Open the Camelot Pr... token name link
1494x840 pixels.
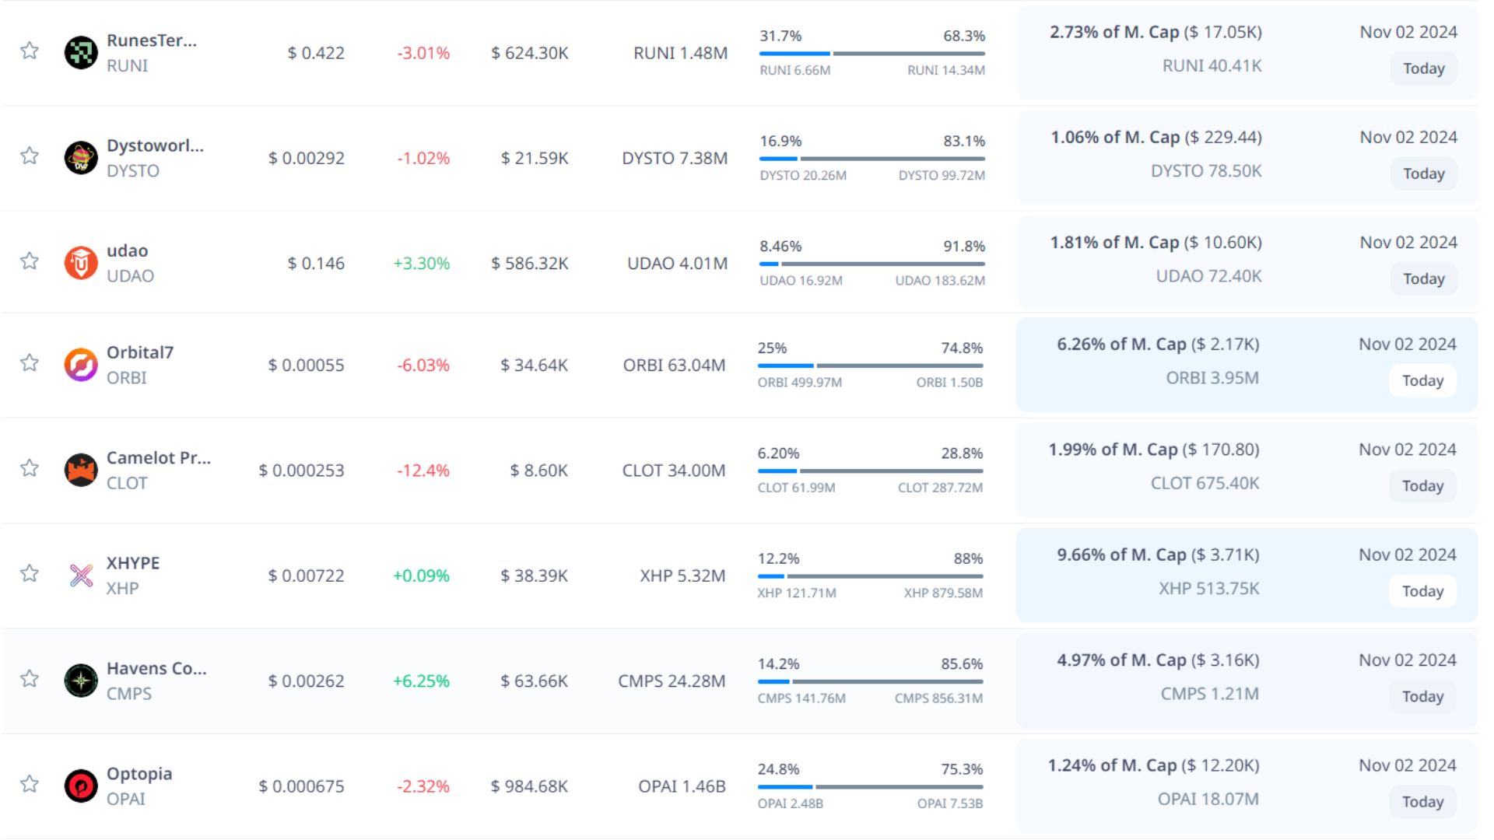pyautogui.click(x=159, y=458)
